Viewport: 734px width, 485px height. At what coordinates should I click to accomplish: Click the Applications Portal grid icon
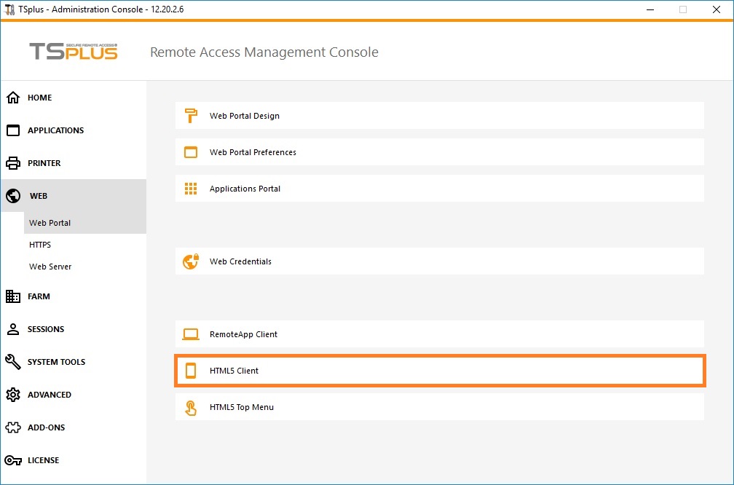(191, 189)
